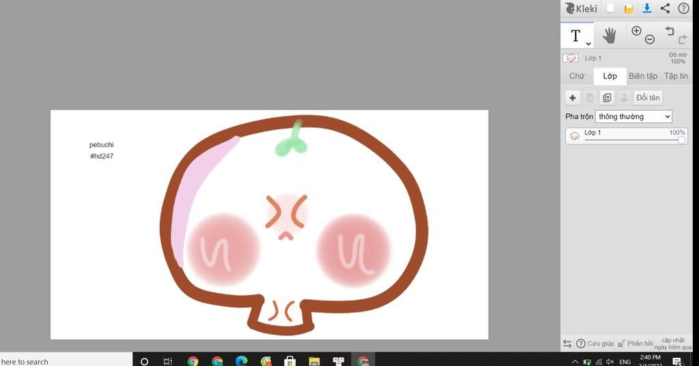Open the Kleki logo home link
699x366 pixels.
click(x=581, y=8)
